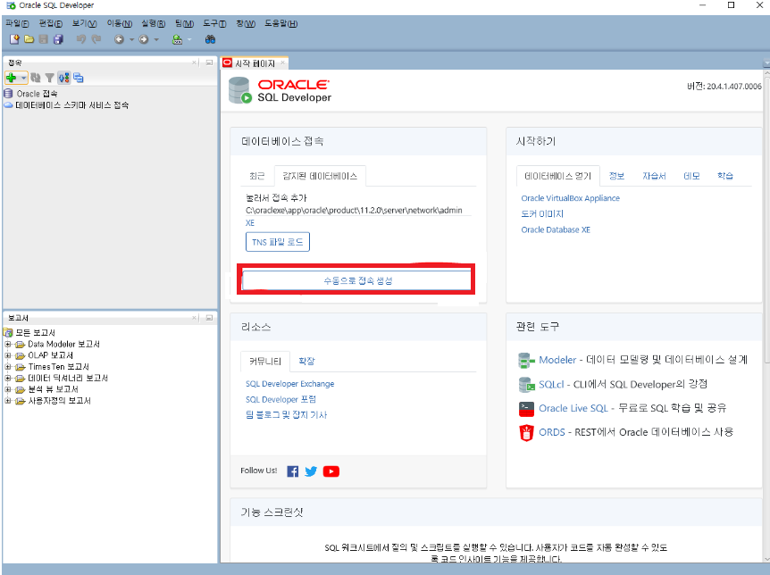Expand the 분석 뷰 보고서 tree node

click(8, 389)
